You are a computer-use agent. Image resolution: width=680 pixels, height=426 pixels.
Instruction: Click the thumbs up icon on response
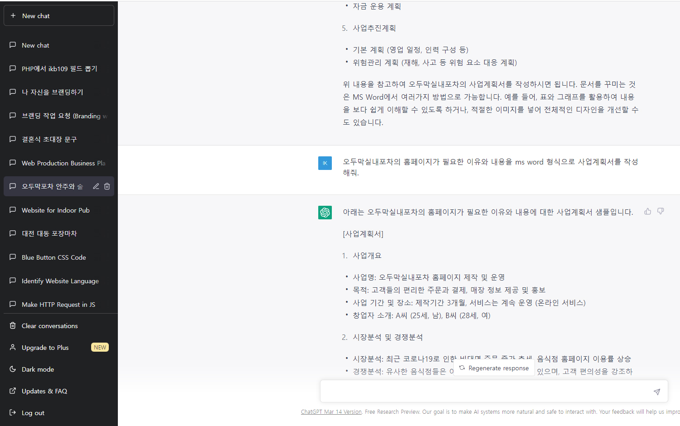coord(648,211)
